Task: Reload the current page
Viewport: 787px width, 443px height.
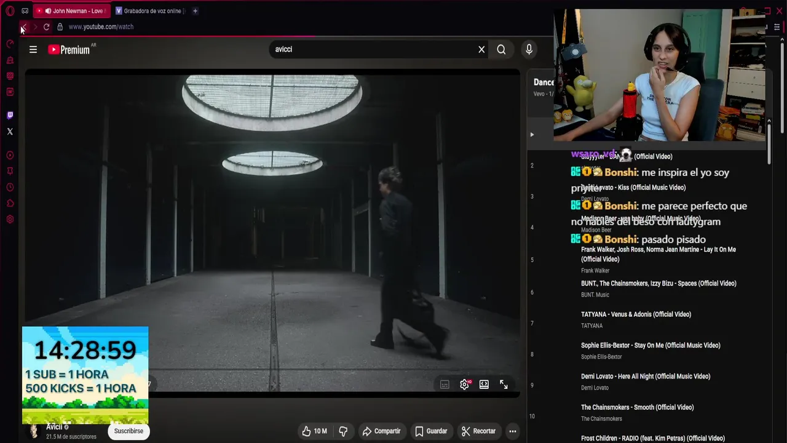Action: click(x=46, y=27)
